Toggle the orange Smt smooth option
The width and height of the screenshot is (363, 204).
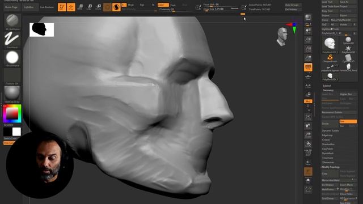[348, 121]
